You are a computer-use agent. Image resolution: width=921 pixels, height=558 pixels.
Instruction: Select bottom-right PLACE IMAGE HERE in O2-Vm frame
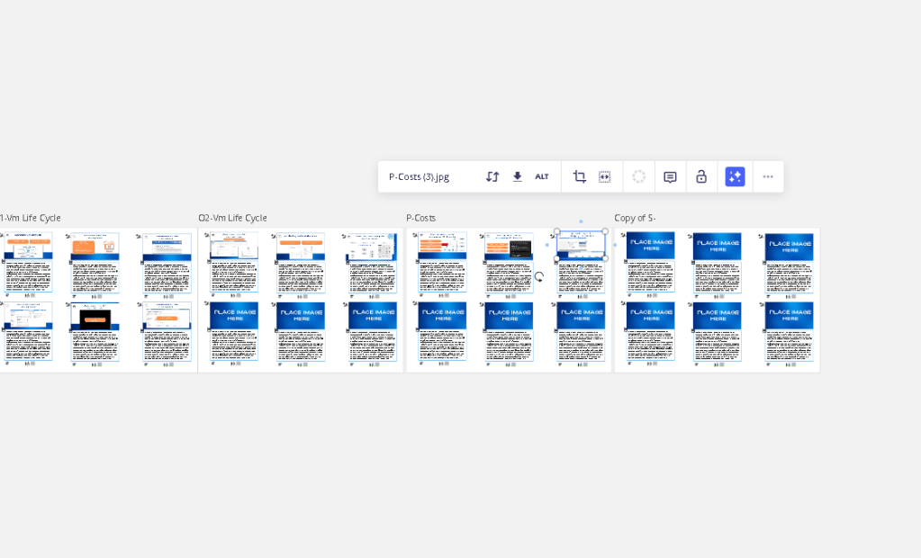[x=373, y=316]
